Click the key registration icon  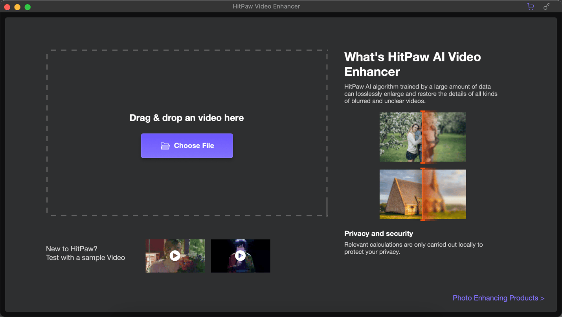(547, 7)
